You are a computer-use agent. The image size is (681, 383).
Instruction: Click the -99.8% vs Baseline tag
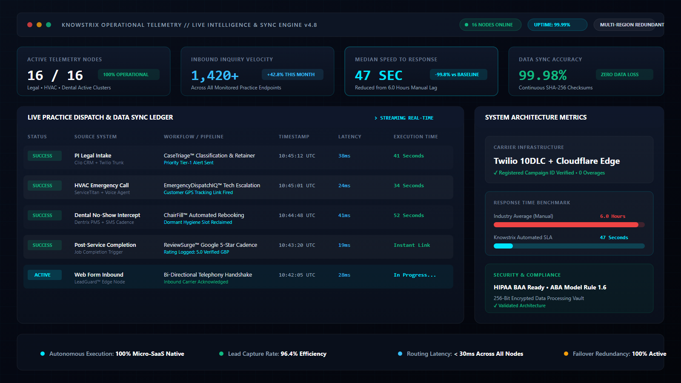[458, 74]
